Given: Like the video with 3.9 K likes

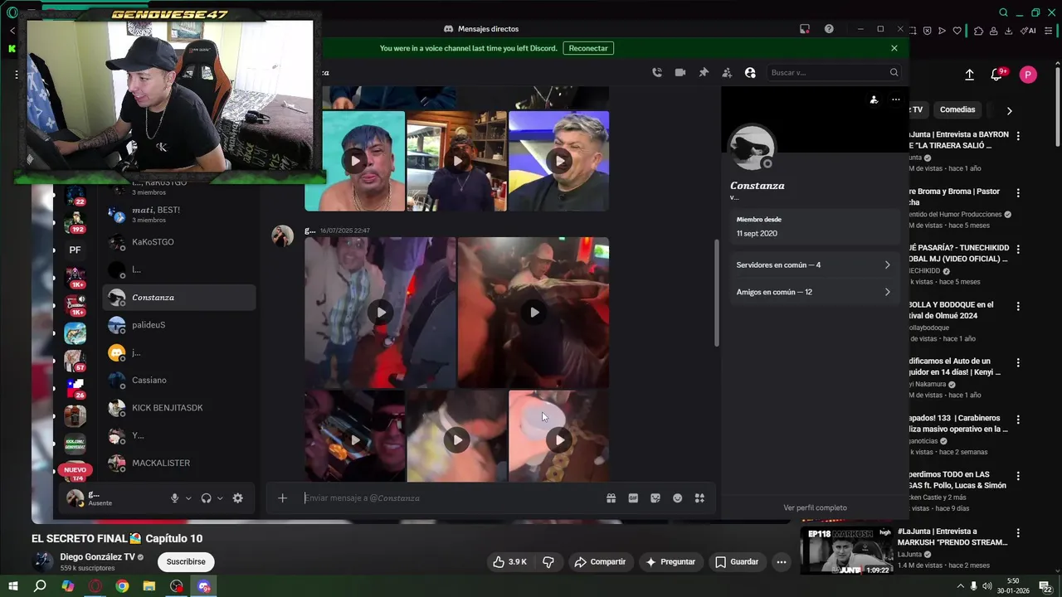Looking at the screenshot, I should (510, 561).
